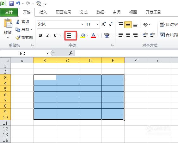178x143 pixels.
Task: Toggle align text left
Action: click(x=121, y=35)
